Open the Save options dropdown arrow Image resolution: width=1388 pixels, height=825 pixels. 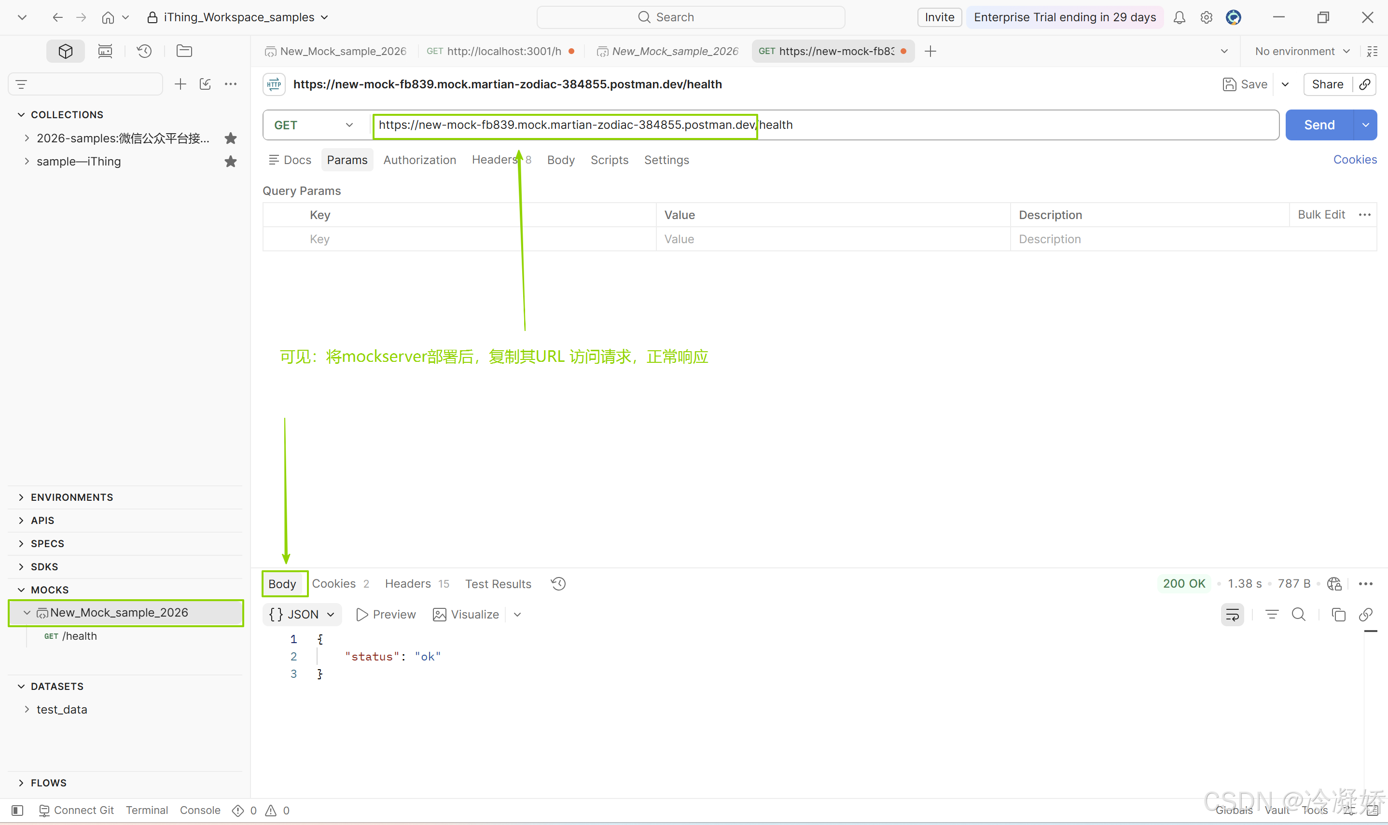pos(1285,84)
